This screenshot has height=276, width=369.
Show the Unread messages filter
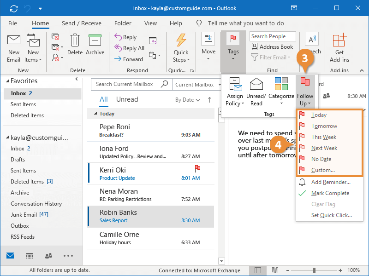127,99
